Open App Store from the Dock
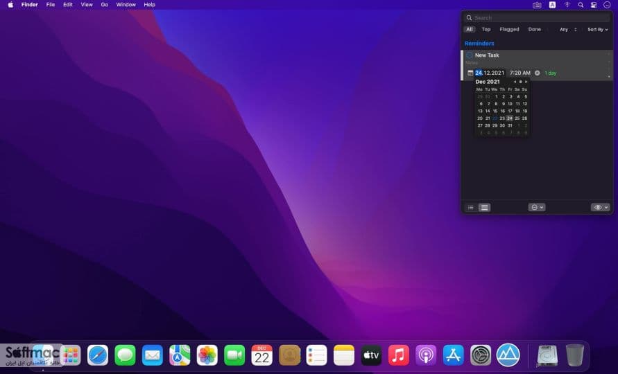The height and width of the screenshot is (374, 618). click(453, 355)
